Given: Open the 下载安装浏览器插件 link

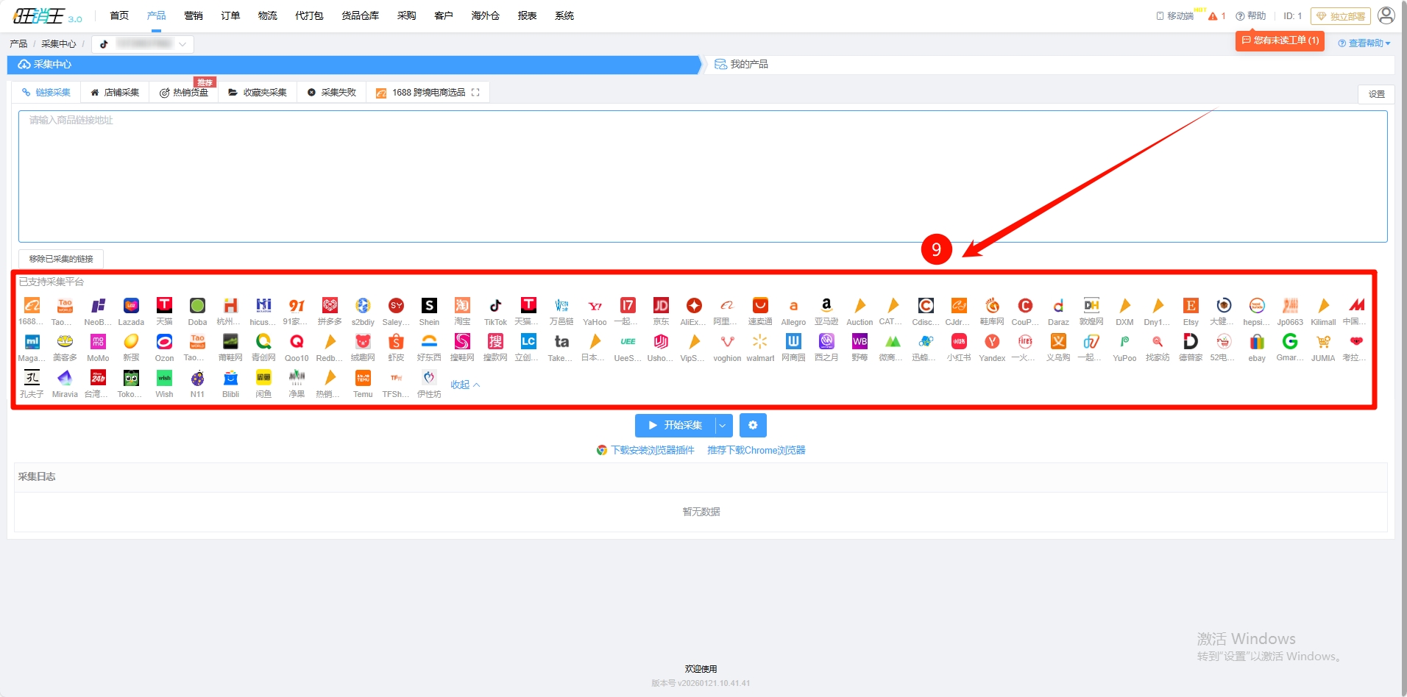Looking at the screenshot, I should pyautogui.click(x=652, y=450).
